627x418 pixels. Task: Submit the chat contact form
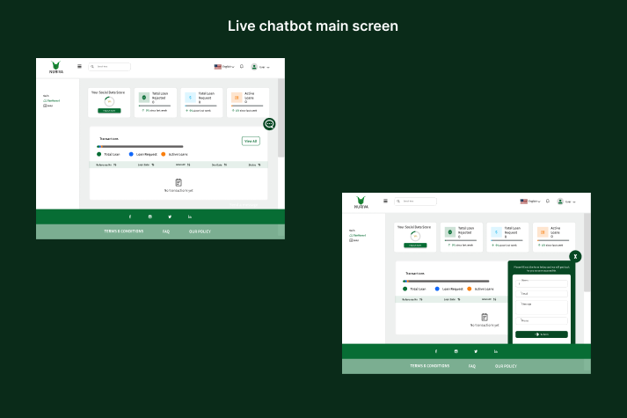[542, 334]
